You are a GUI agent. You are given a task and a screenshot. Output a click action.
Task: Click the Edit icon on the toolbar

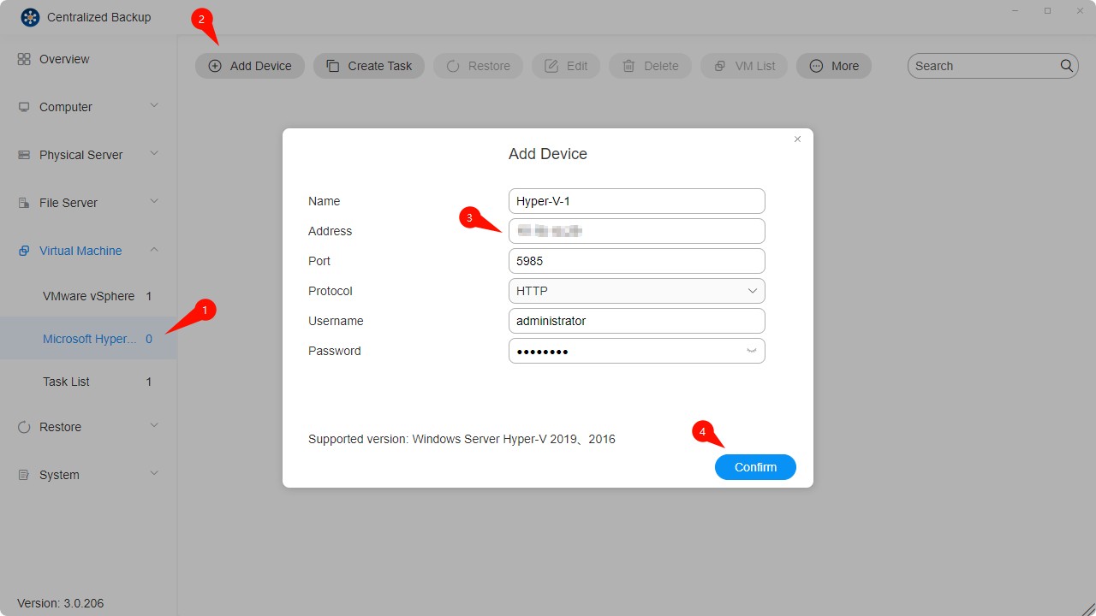click(551, 65)
